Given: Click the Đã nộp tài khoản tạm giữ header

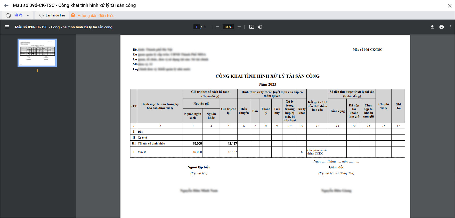Looking at the screenshot, I should pyautogui.click(x=354, y=111).
